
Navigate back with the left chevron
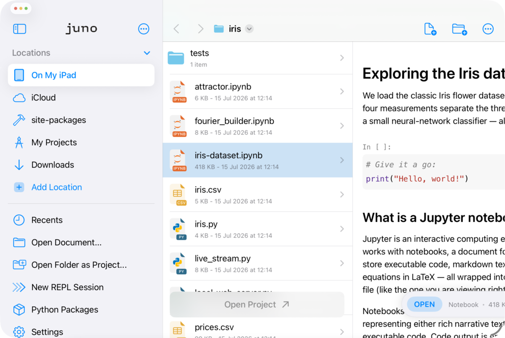pos(176,29)
